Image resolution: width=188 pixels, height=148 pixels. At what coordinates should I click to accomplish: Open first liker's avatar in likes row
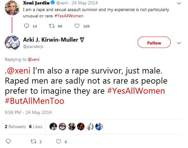coord(53,127)
